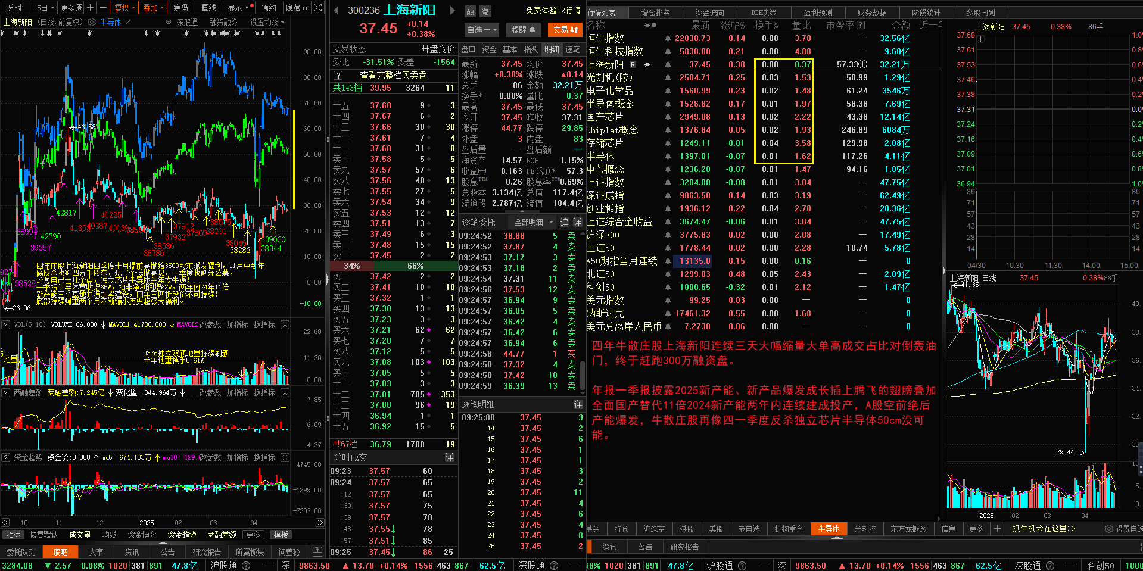
Task: Toggle 筹码 chip distribution view
Action: pyautogui.click(x=181, y=8)
